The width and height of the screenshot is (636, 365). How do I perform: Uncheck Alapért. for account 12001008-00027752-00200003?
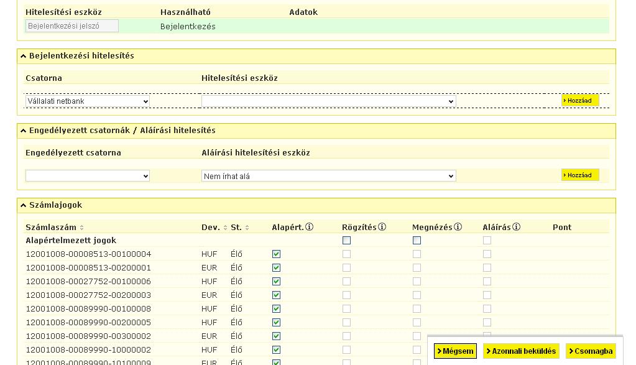pyautogui.click(x=276, y=295)
